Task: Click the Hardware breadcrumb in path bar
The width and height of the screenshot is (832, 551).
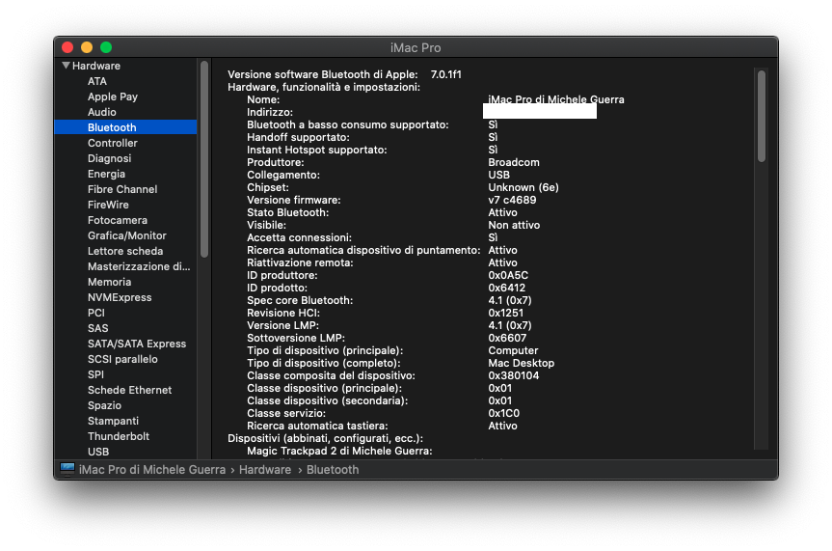Action: tap(265, 470)
